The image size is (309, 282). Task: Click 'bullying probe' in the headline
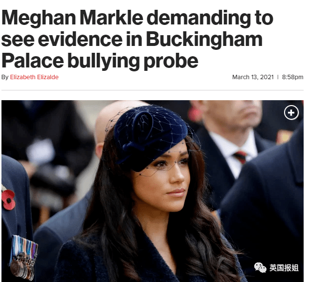[x=133, y=62]
